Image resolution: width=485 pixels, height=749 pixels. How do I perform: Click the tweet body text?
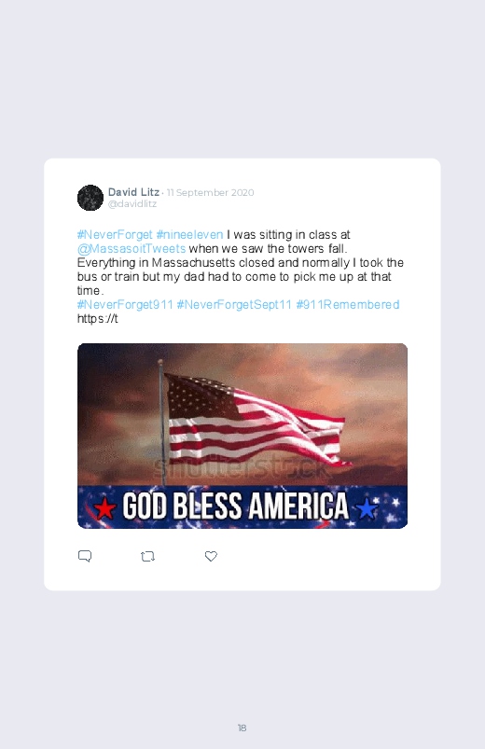tap(241, 277)
